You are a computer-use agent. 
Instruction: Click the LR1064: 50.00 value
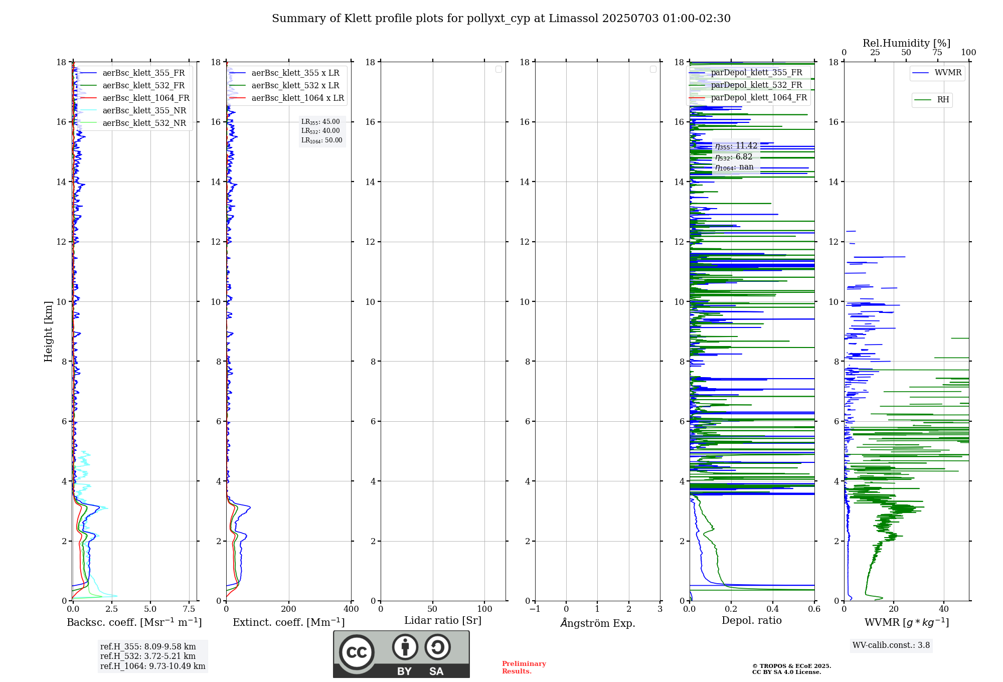coord(322,140)
